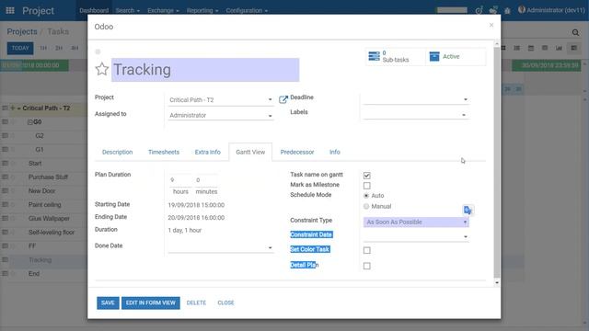Screen dimensions: 589x331
Task: Click the Tracking task name field
Action: tap(205, 70)
